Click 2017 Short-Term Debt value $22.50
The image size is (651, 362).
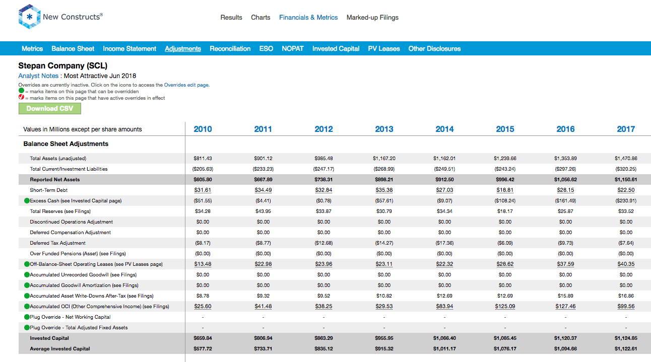click(626, 190)
